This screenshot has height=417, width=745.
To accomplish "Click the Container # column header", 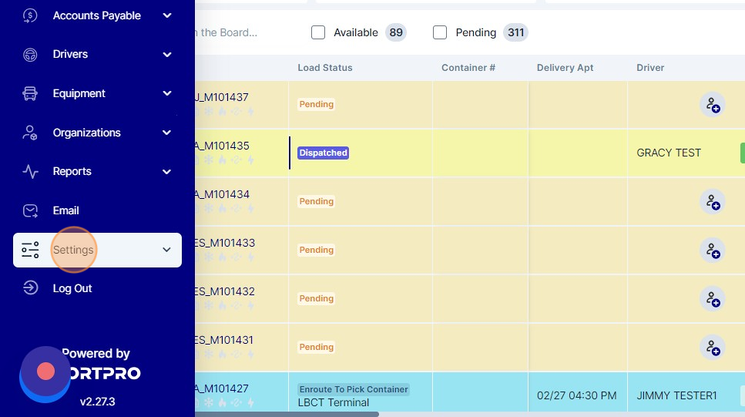I will [x=468, y=68].
